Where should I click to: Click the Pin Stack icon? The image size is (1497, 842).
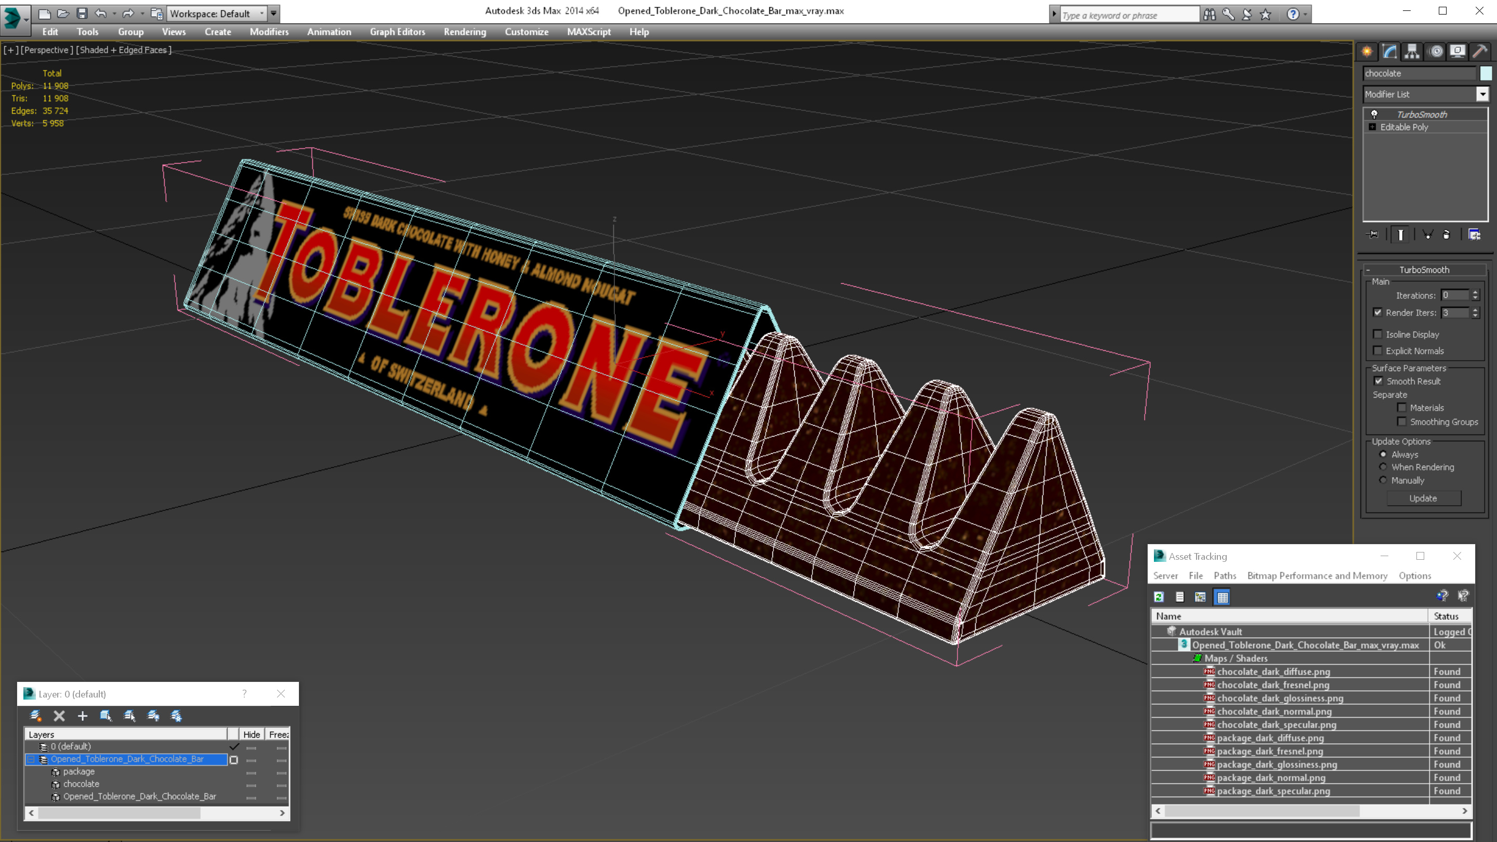[x=1373, y=235]
